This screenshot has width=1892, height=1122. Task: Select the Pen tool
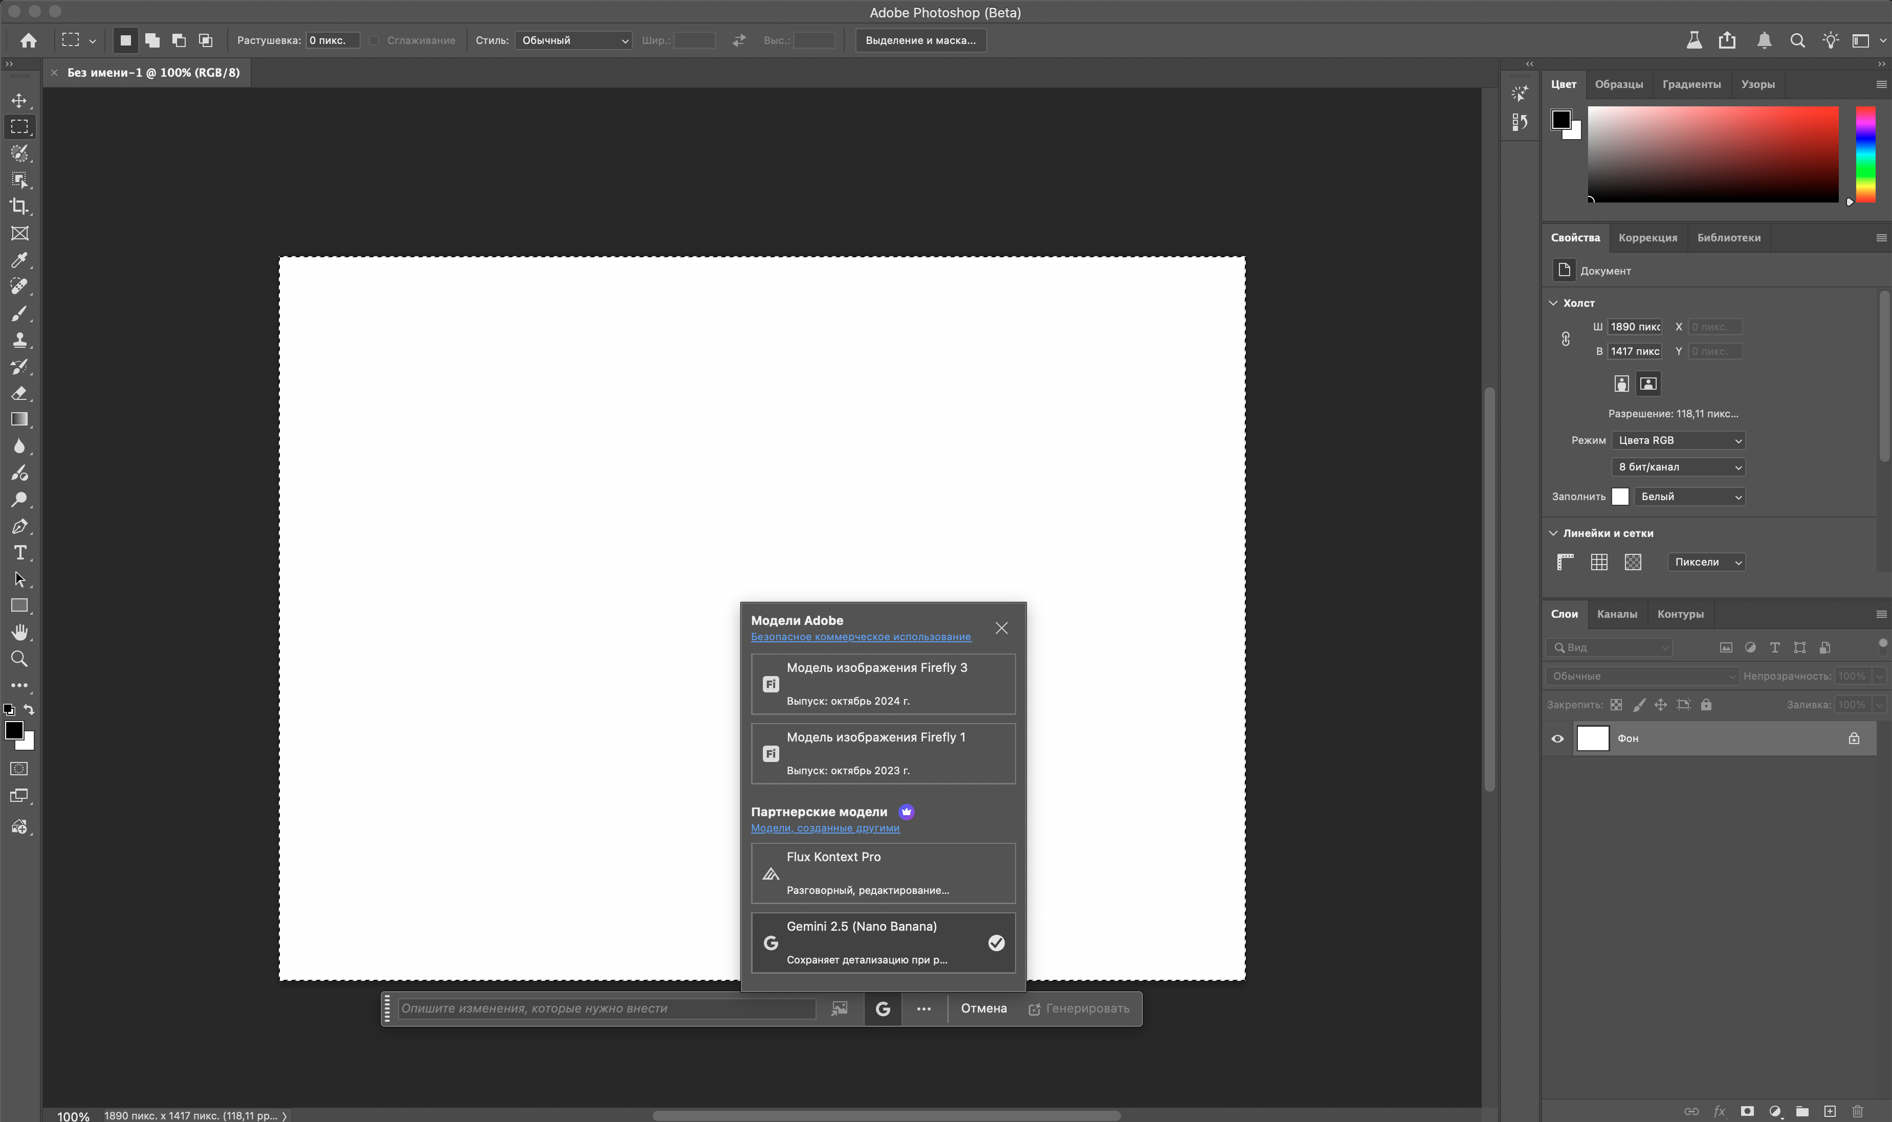click(19, 526)
